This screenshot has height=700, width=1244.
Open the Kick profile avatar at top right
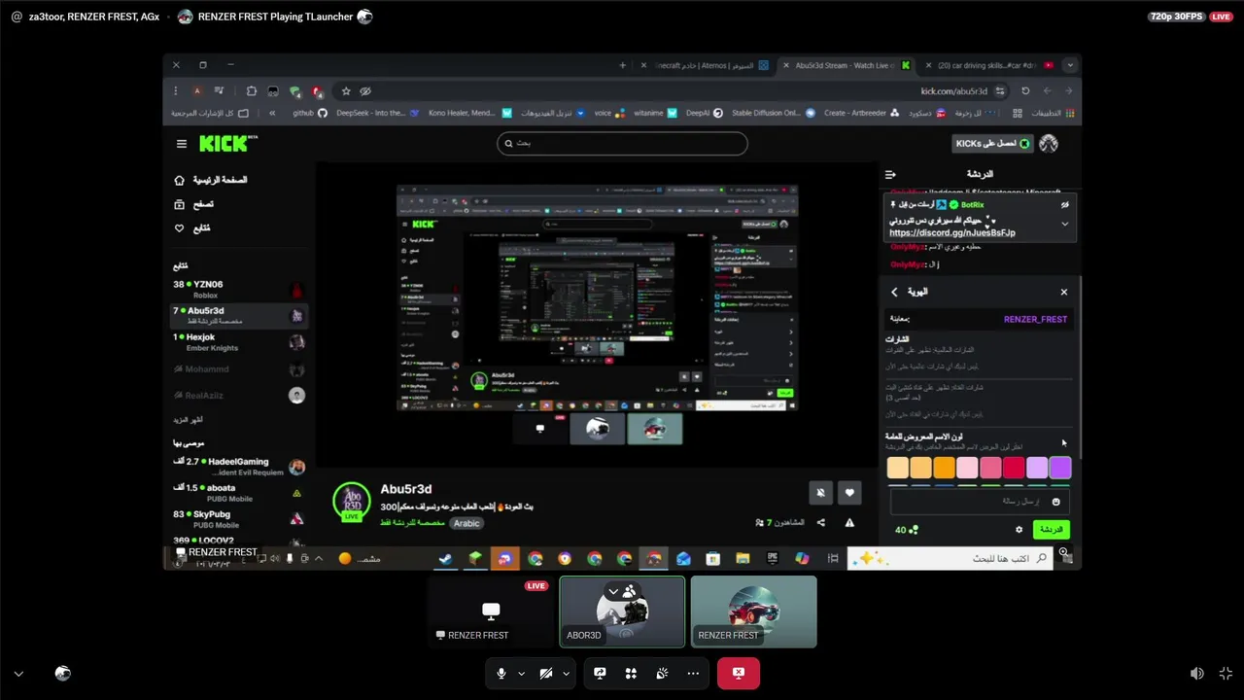pos(1049,144)
